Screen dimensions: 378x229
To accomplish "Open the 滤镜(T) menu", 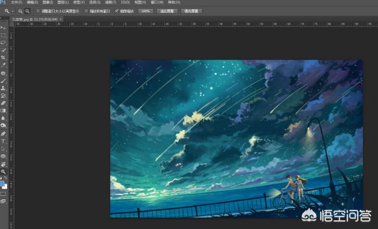I will [110, 2].
